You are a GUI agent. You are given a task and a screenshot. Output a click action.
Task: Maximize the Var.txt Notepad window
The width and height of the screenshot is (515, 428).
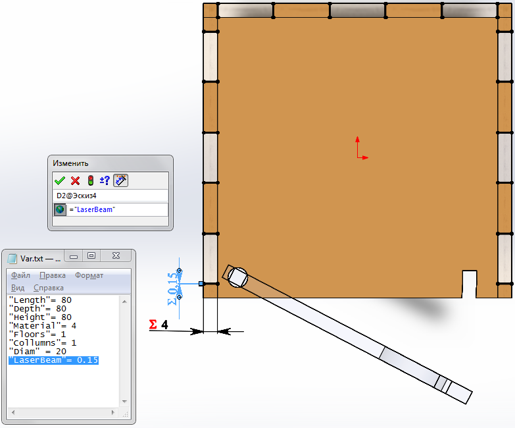tap(91, 255)
